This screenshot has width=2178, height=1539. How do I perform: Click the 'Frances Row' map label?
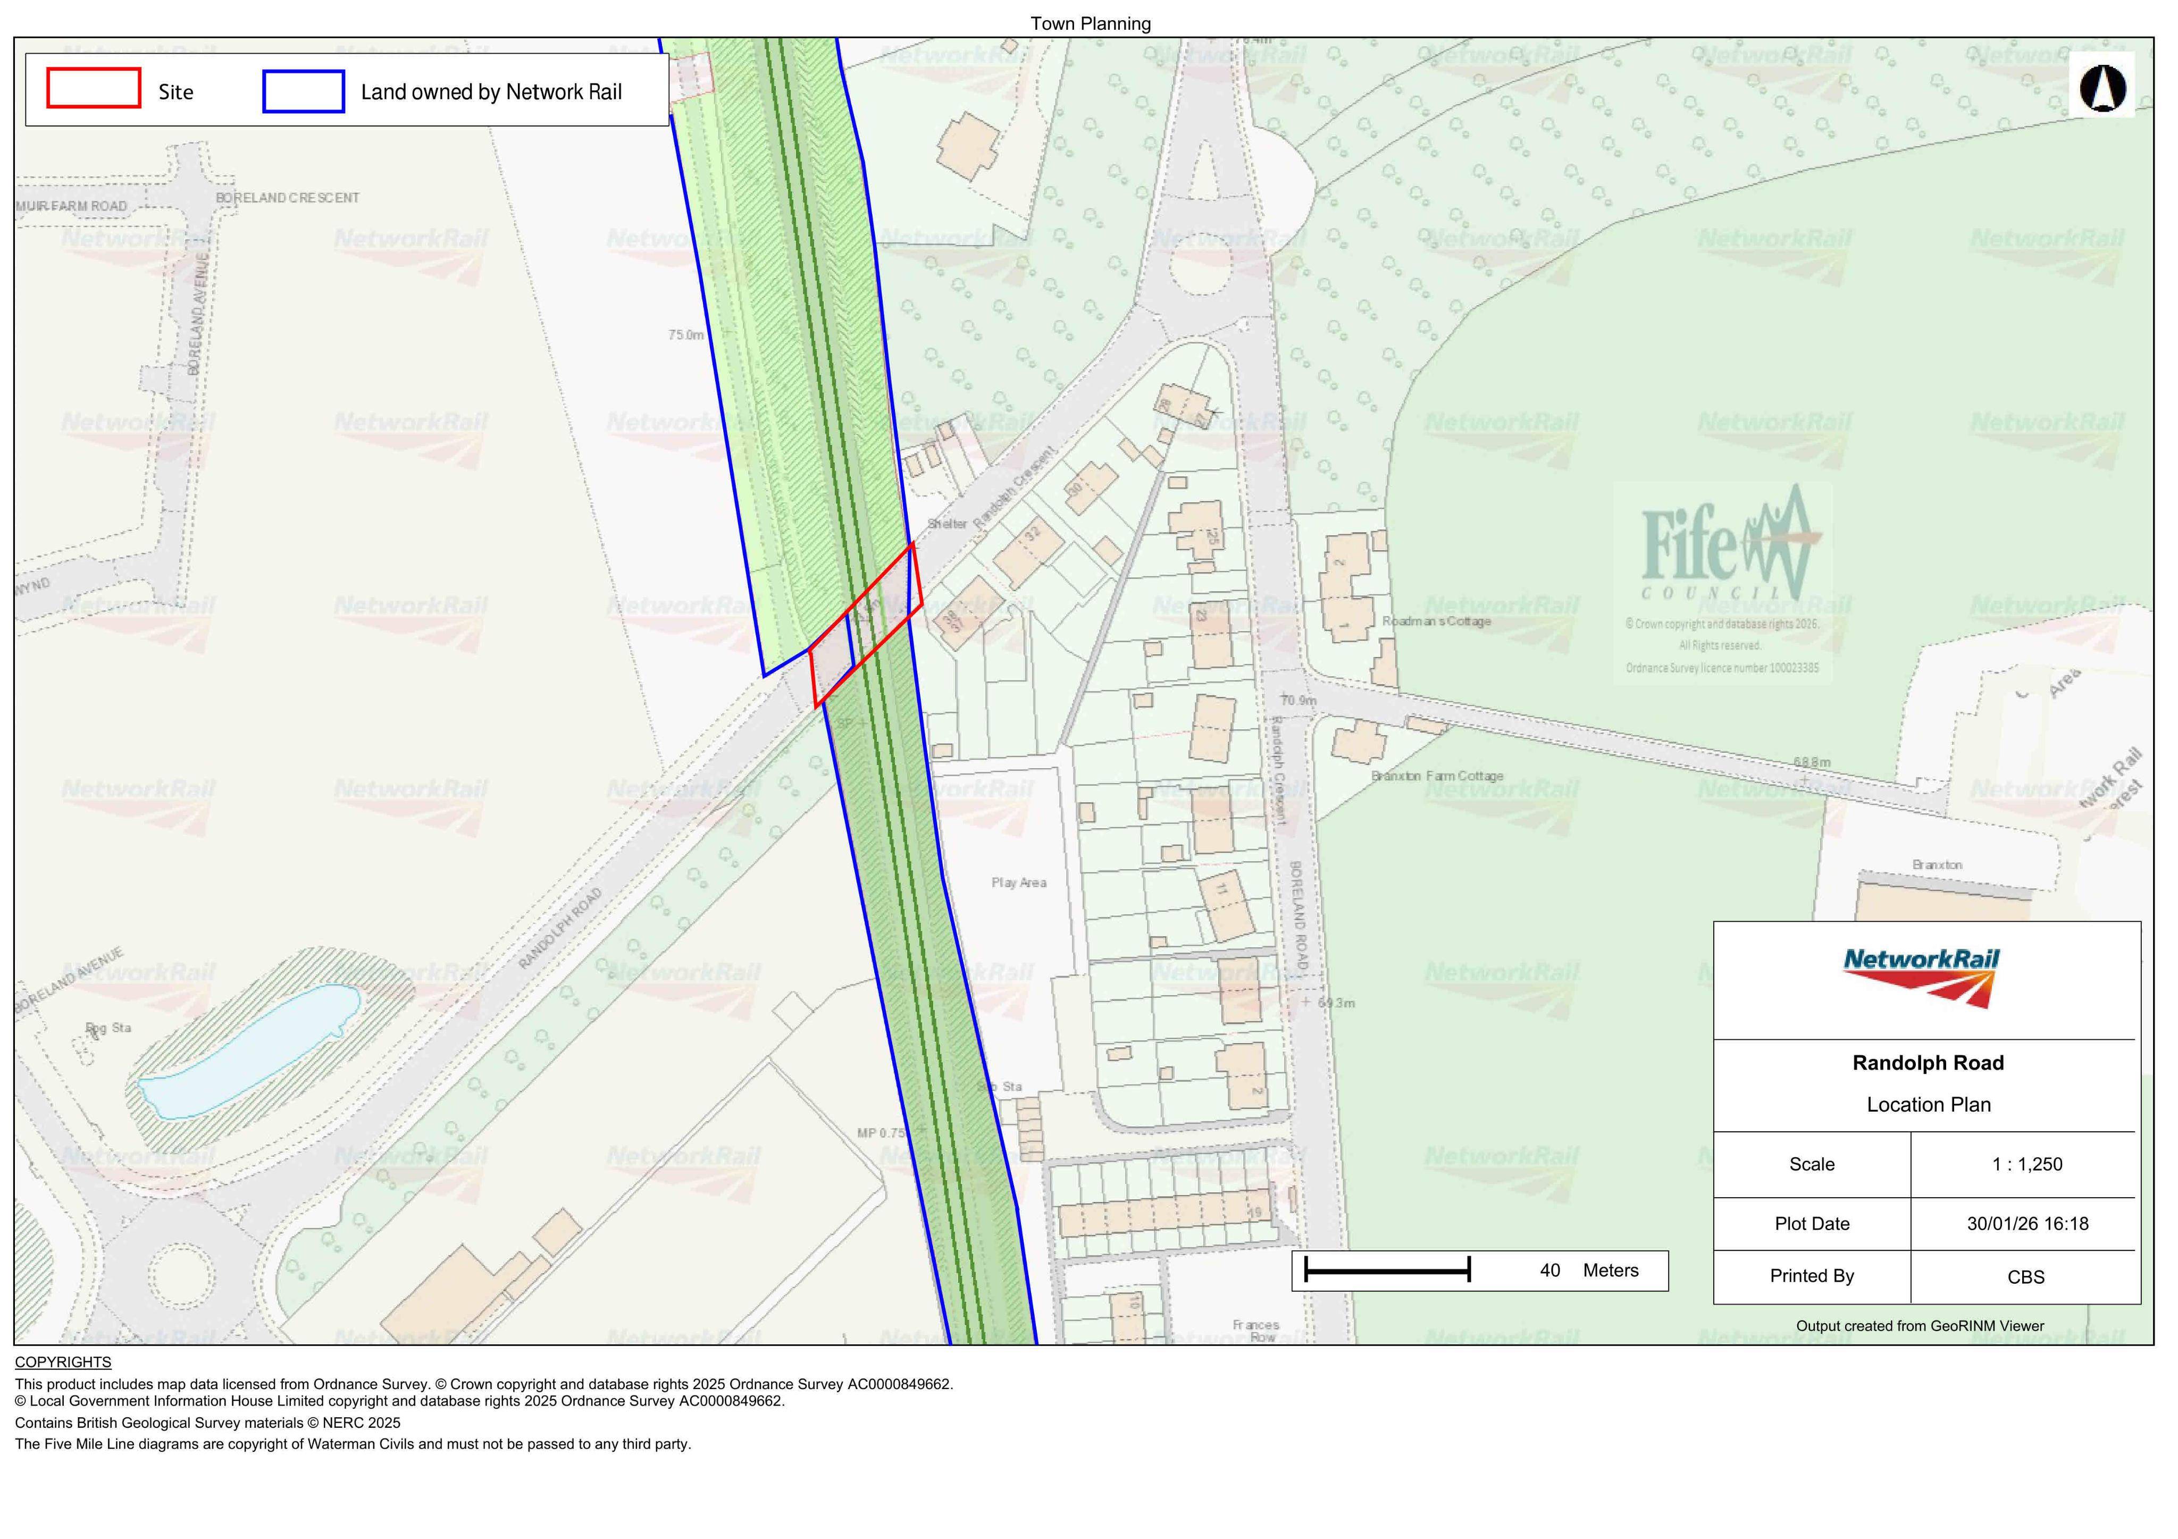(x=1256, y=1331)
